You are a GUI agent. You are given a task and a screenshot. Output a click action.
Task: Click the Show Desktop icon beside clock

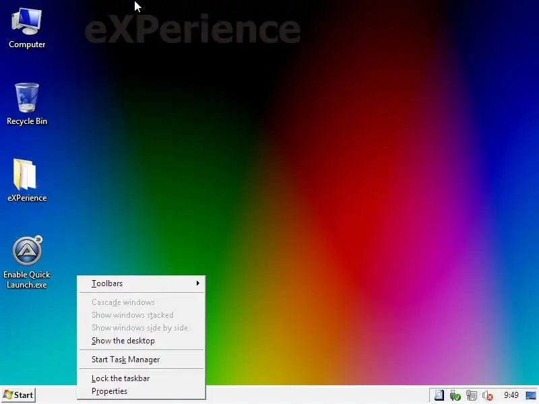[531, 395]
